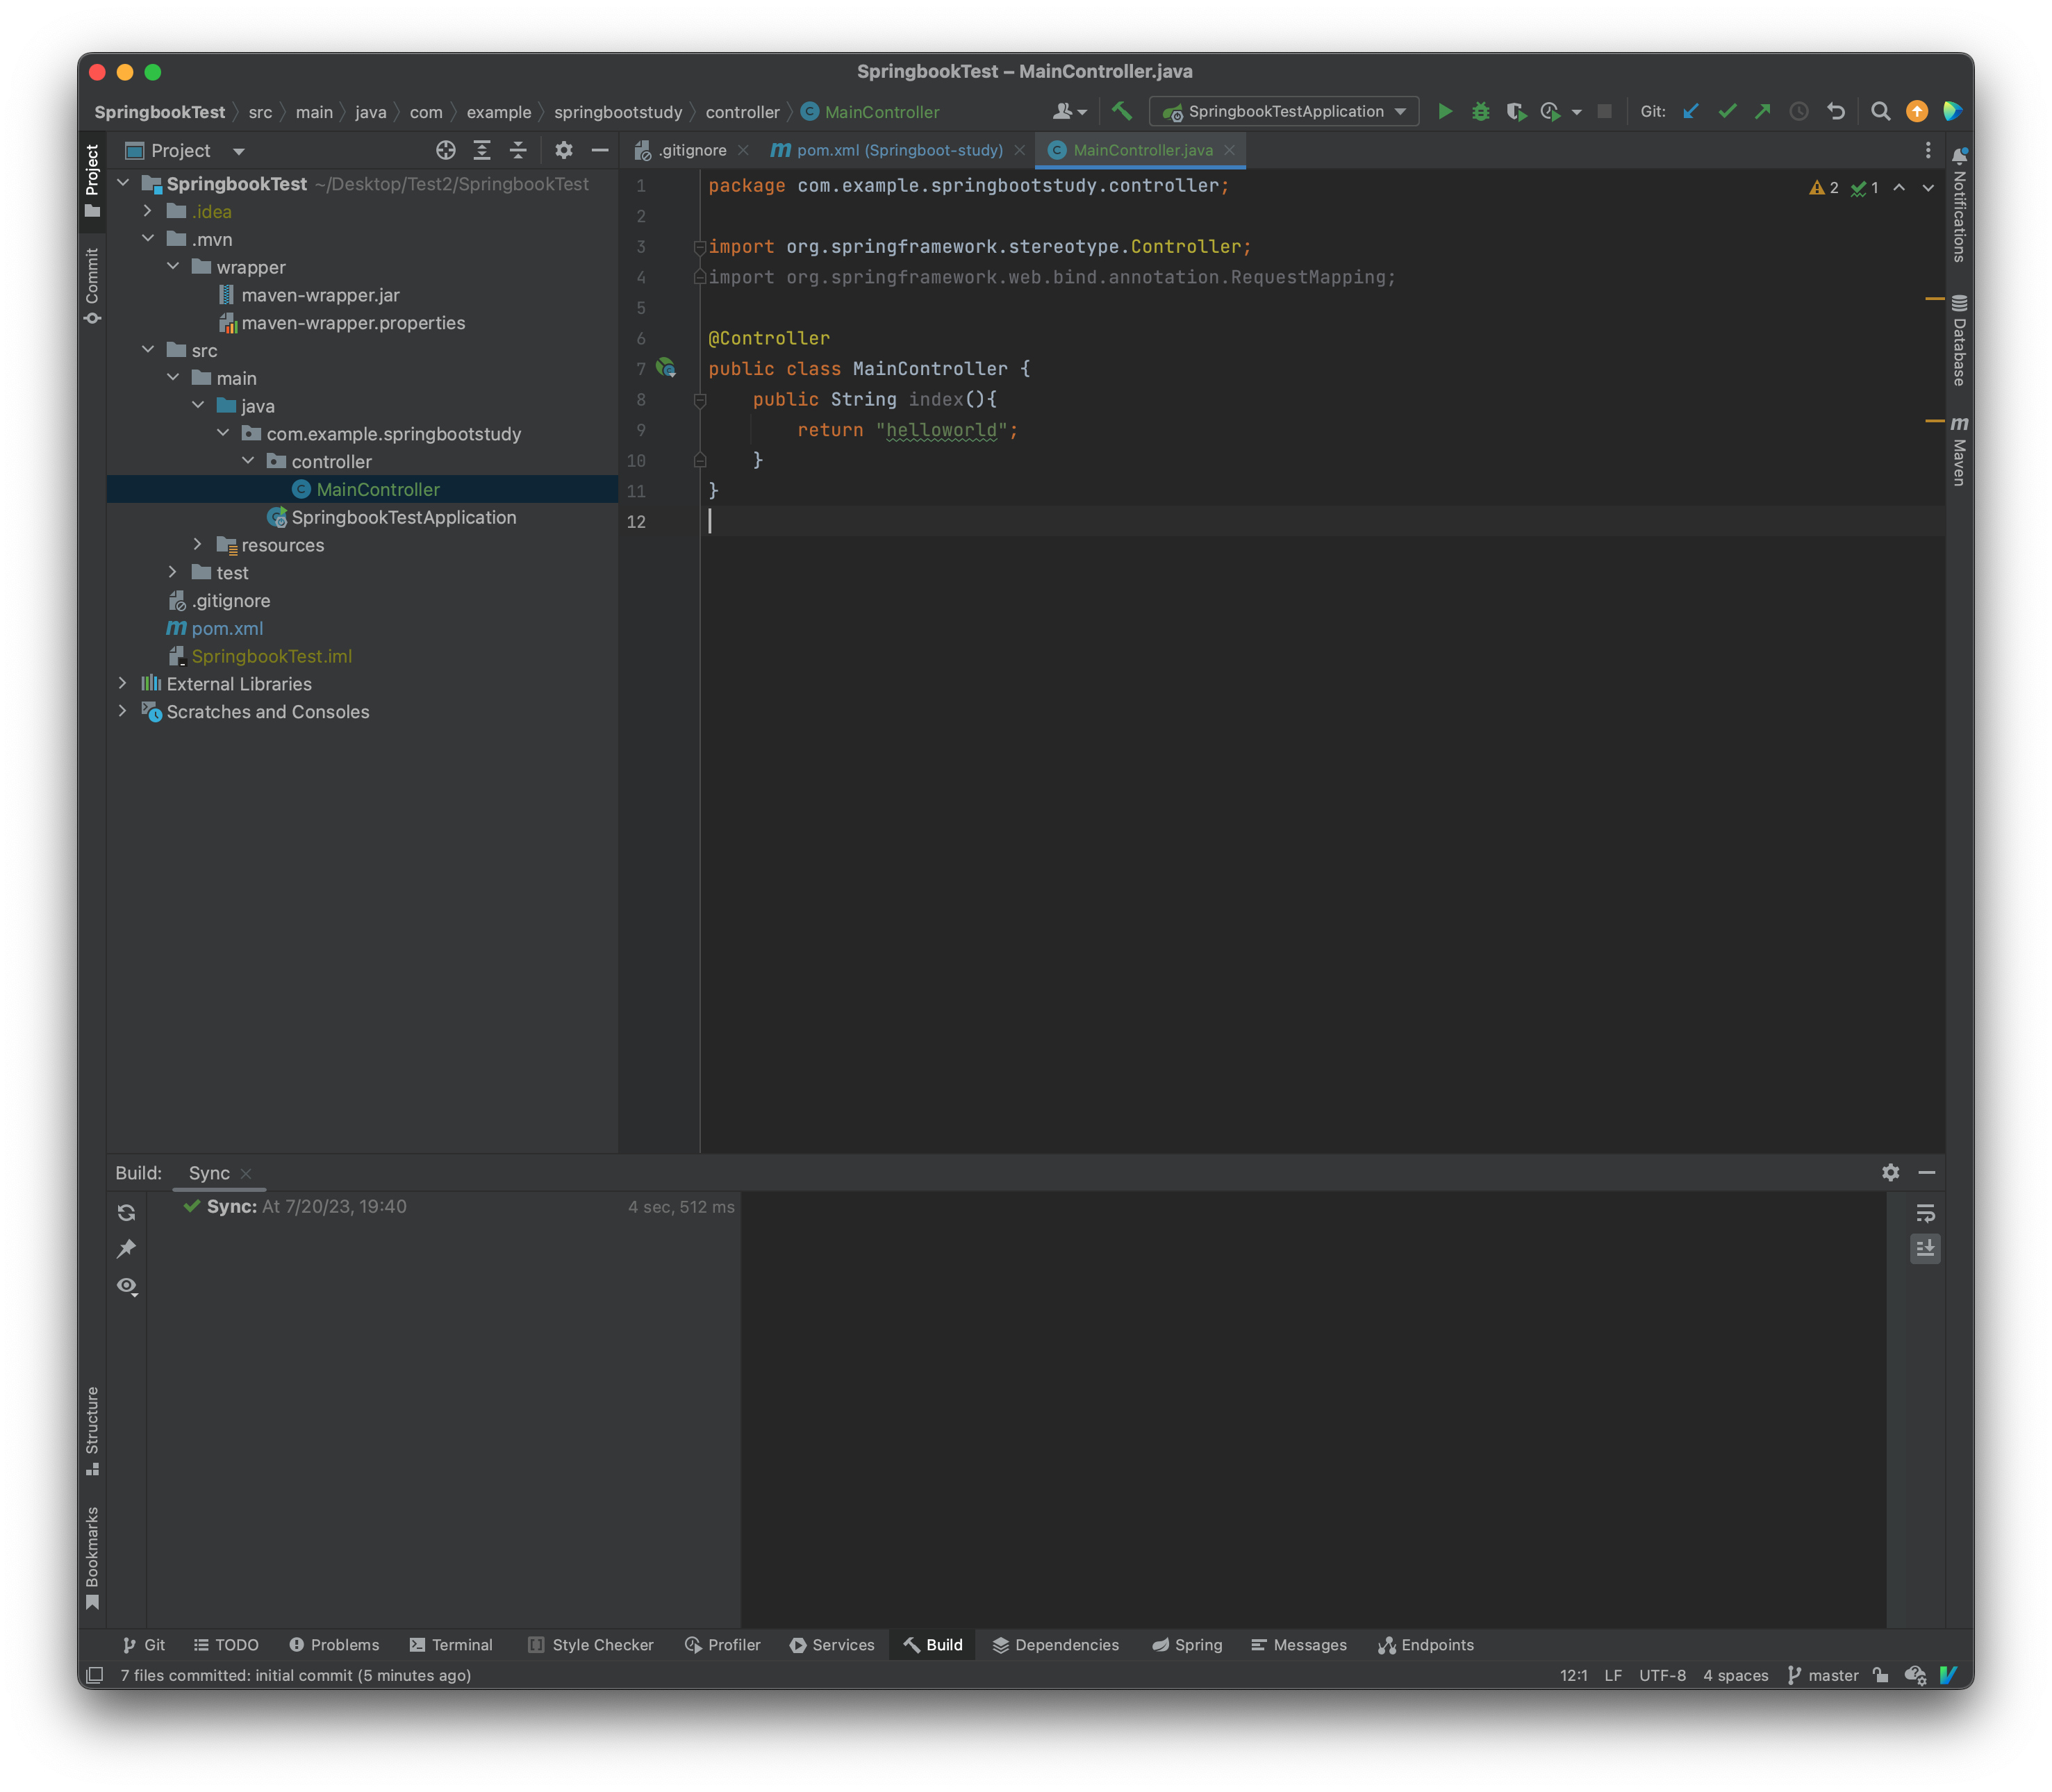Click Git update project arrow icon

pos(1691,112)
